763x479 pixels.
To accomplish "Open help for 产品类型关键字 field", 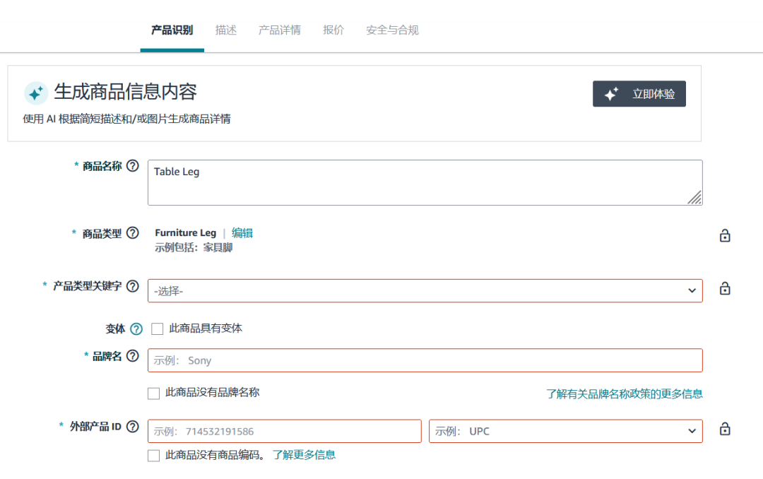I will point(133,286).
